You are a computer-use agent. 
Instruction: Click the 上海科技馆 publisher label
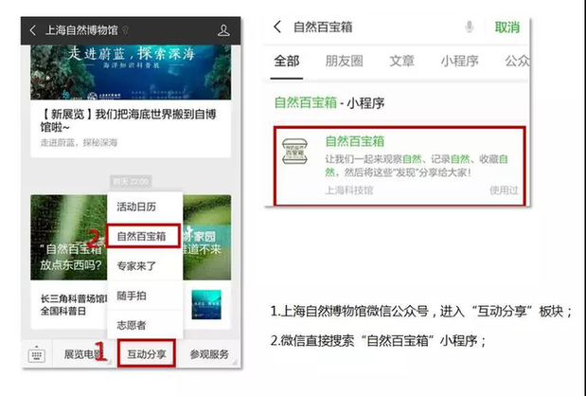[349, 190]
